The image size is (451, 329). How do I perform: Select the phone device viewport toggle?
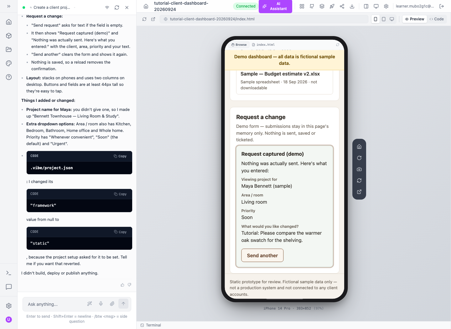(376, 19)
